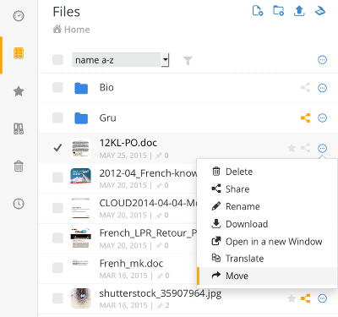Open the 12KL-PO.doc file name

point(128,143)
